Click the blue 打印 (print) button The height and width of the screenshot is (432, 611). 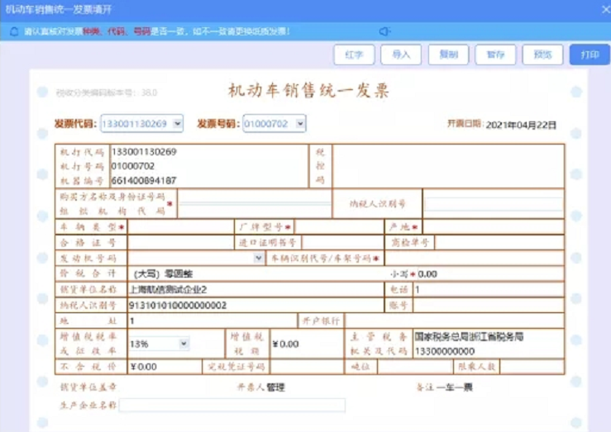[590, 55]
